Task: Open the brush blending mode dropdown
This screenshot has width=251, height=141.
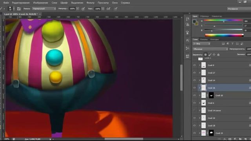Action: [44, 9]
